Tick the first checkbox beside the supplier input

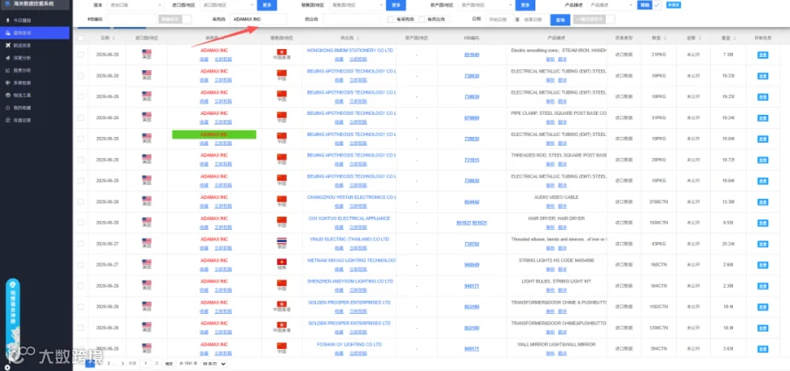(391, 19)
